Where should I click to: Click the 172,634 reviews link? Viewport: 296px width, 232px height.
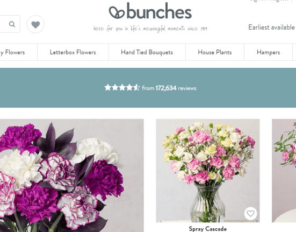point(176,88)
